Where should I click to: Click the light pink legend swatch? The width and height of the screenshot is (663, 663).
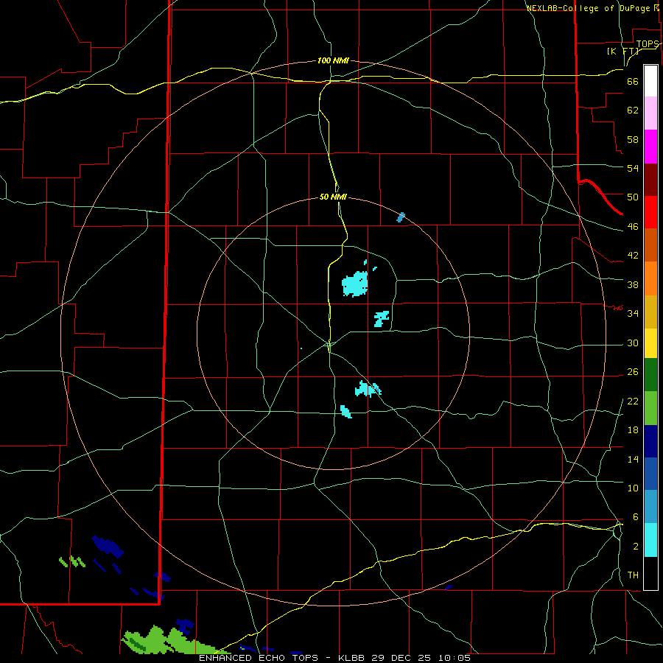click(x=650, y=113)
